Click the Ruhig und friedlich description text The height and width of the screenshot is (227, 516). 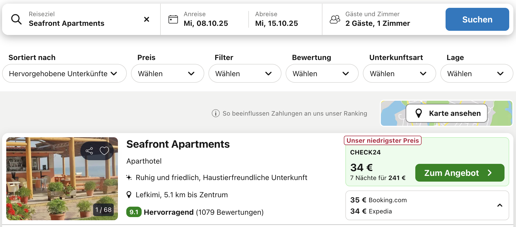point(221,177)
